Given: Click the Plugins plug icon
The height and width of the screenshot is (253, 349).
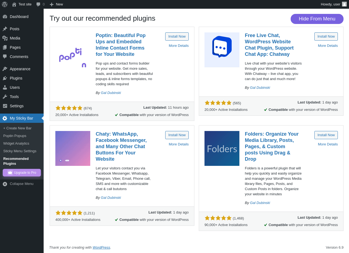Looking at the screenshot, I should 5,78.
